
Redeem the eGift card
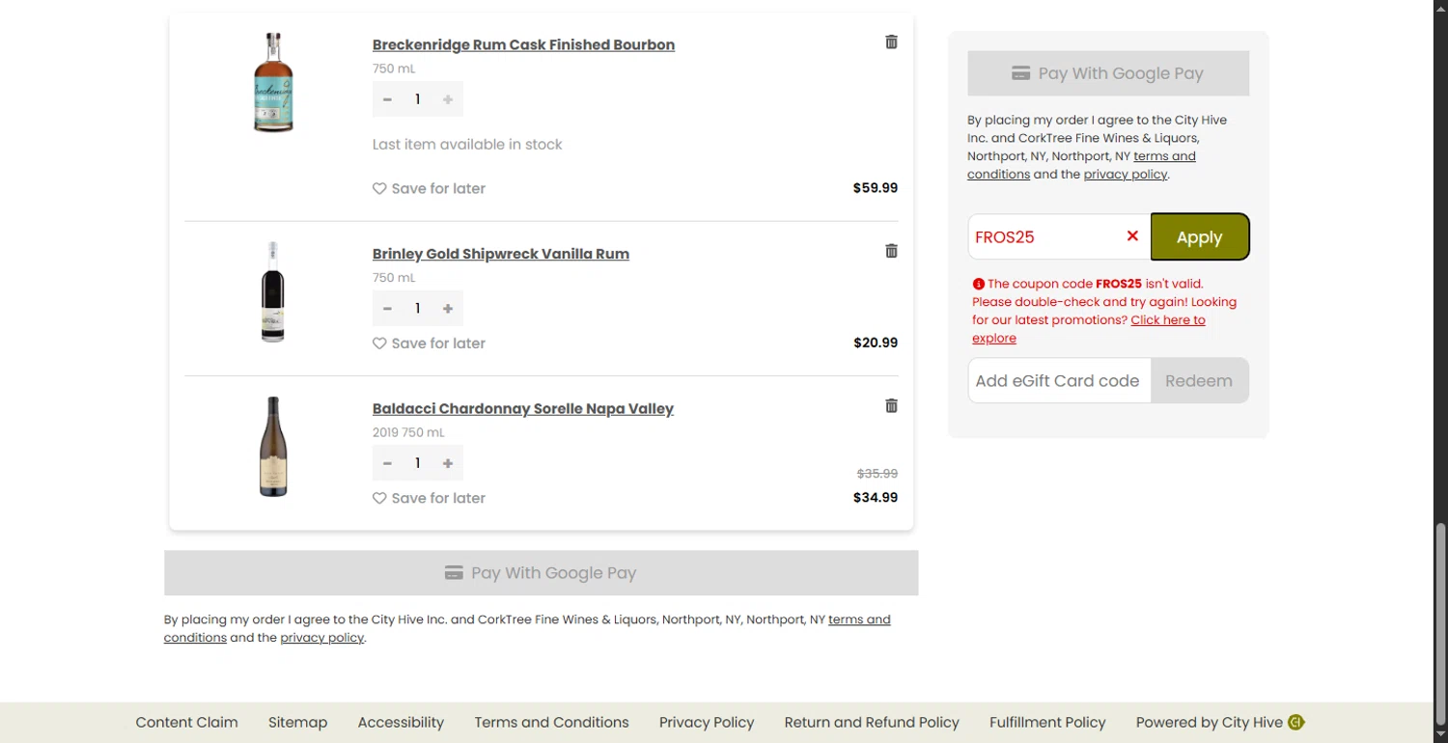[1199, 381]
